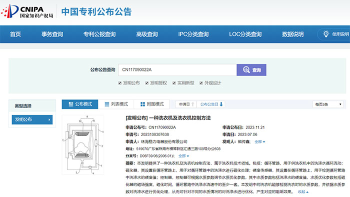This screenshot has height=197, width=350.
Task: Sort by 申请日 ascending arrow
Action: tap(192, 104)
